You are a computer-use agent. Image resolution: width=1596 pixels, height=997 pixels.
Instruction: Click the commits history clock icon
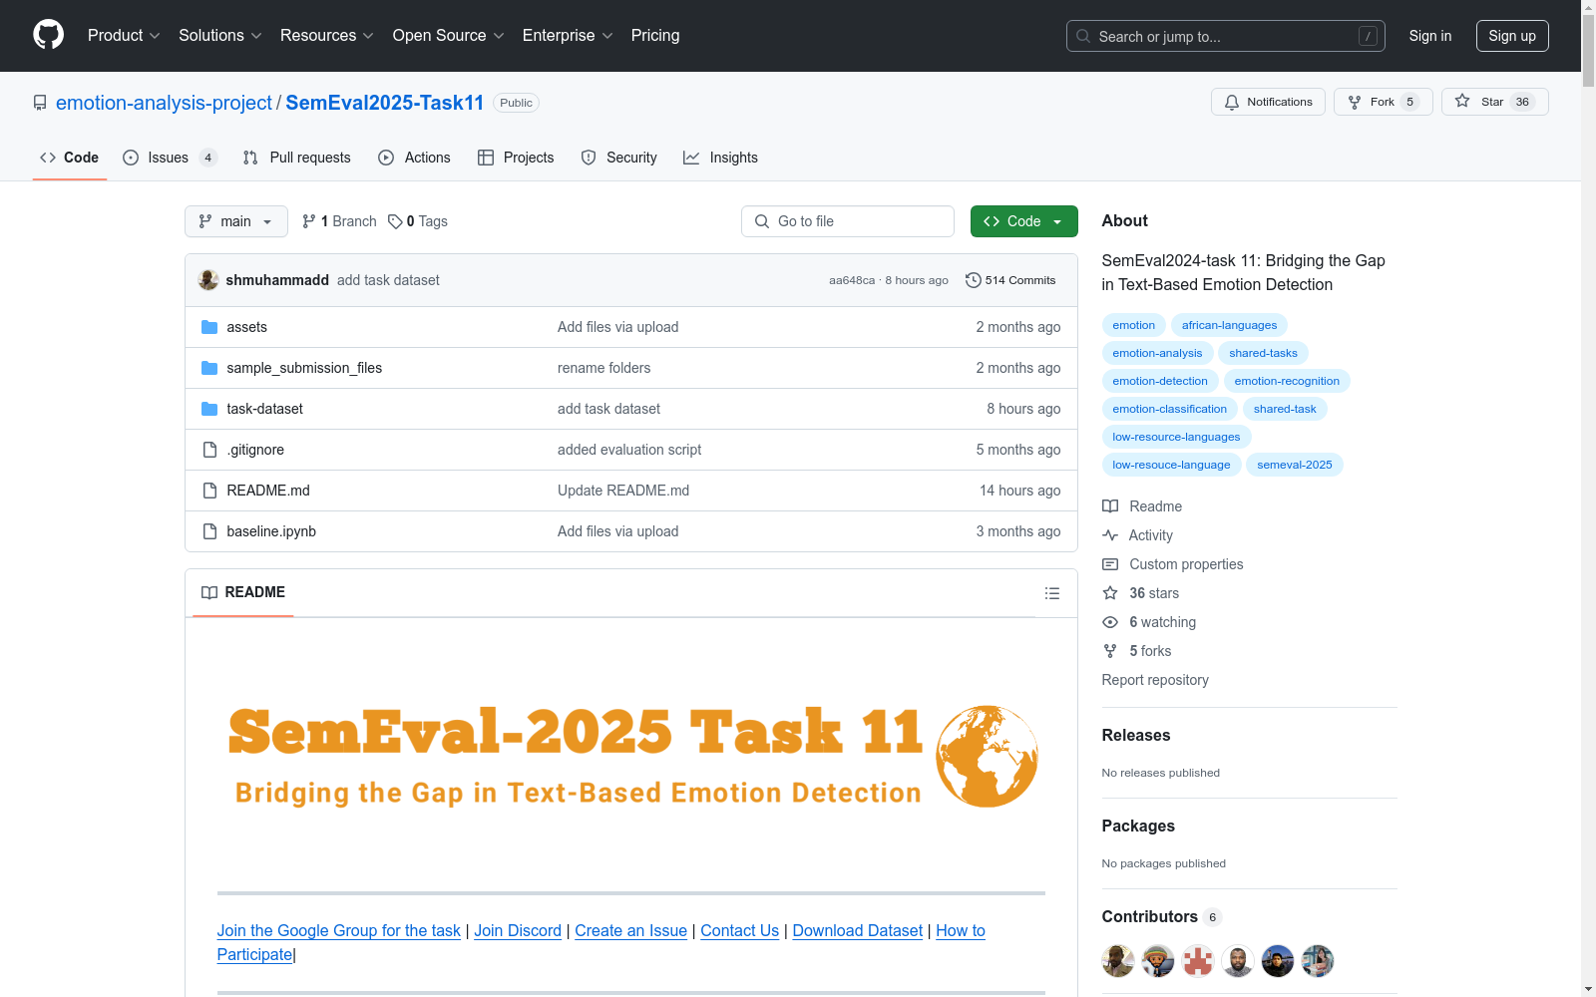974,280
